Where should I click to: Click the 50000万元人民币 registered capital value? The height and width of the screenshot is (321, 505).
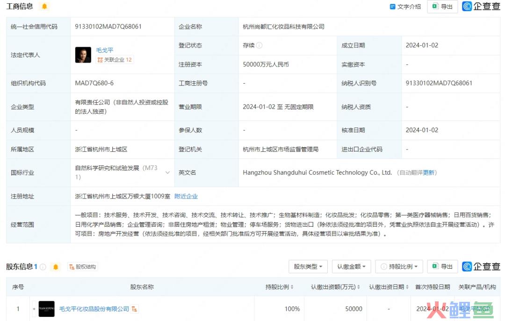coord(266,64)
